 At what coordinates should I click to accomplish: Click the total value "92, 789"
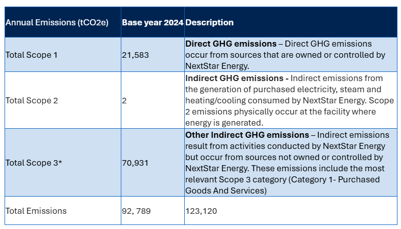coord(137,211)
